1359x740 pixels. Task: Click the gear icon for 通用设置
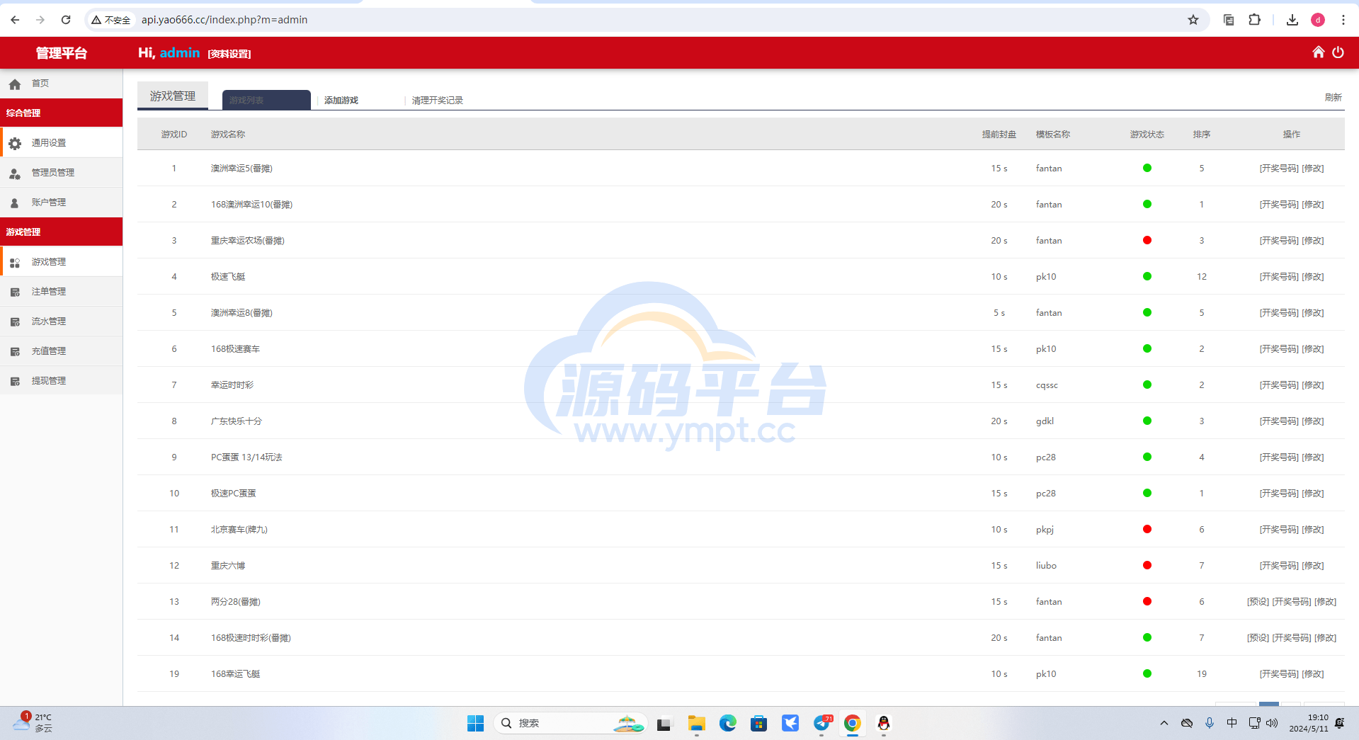pyautogui.click(x=15, y=144)
